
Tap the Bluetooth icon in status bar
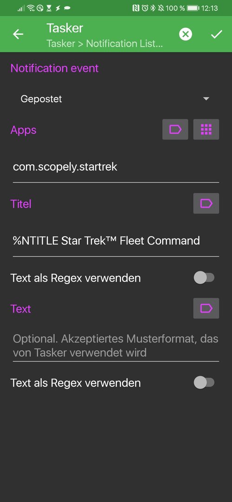153,8
